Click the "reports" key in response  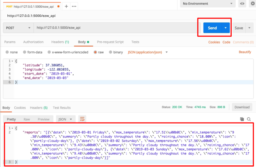[31, 132]
